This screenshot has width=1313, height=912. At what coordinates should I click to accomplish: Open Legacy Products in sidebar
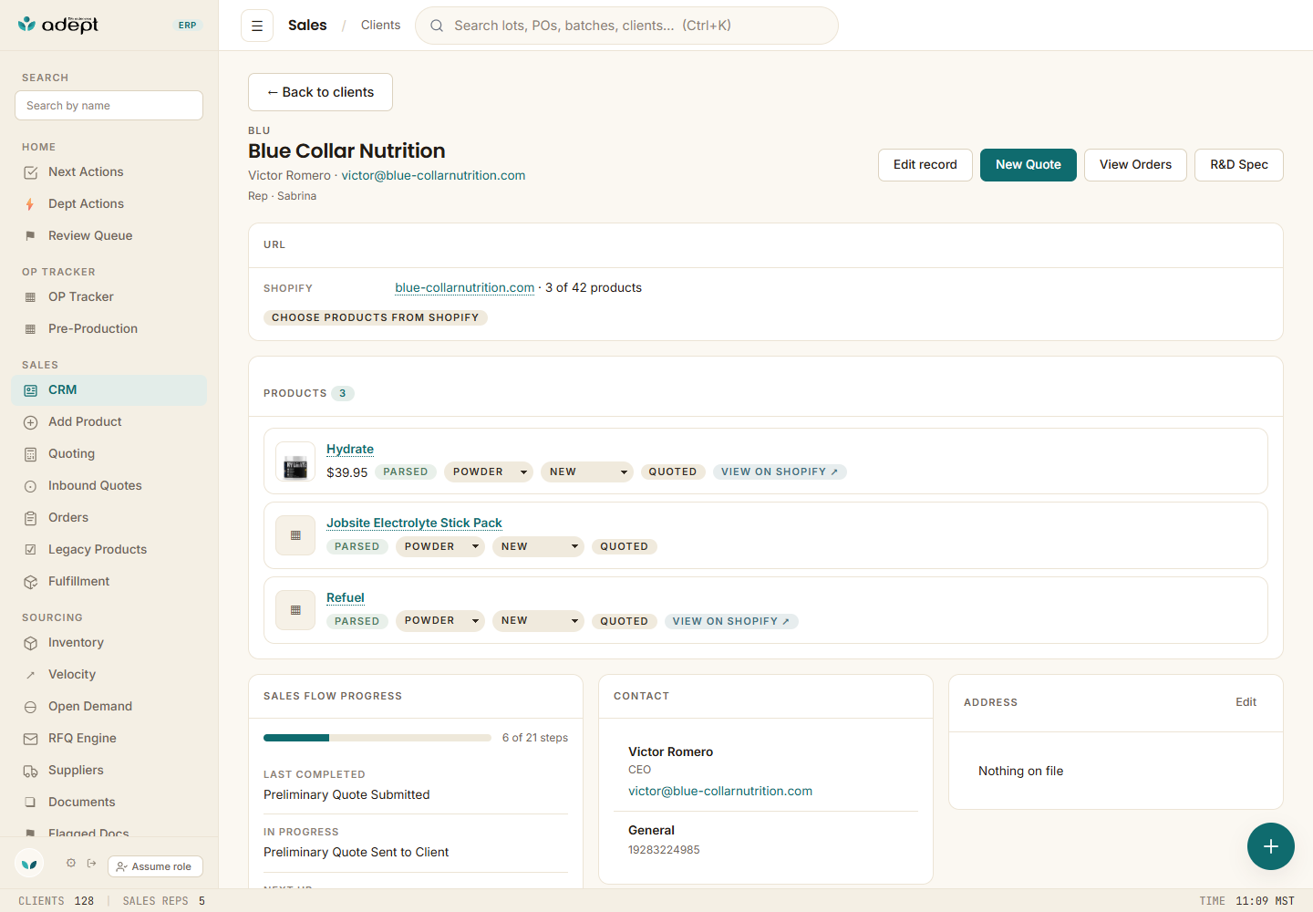point(109,550)
